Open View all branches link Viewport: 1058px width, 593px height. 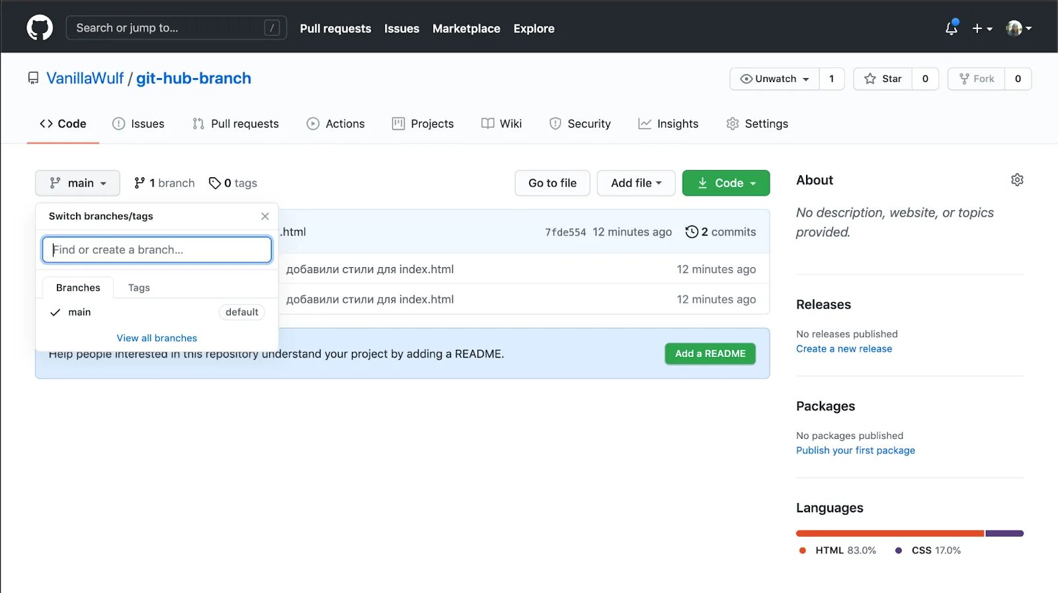tap(157, 338)
